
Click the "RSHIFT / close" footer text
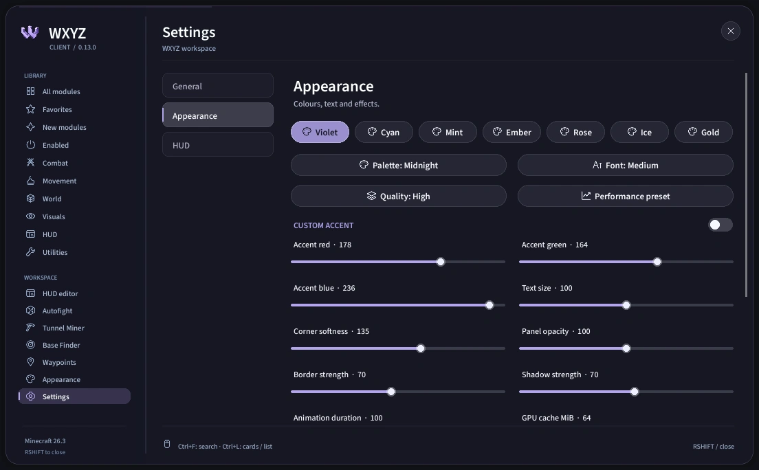pos(713,446)
